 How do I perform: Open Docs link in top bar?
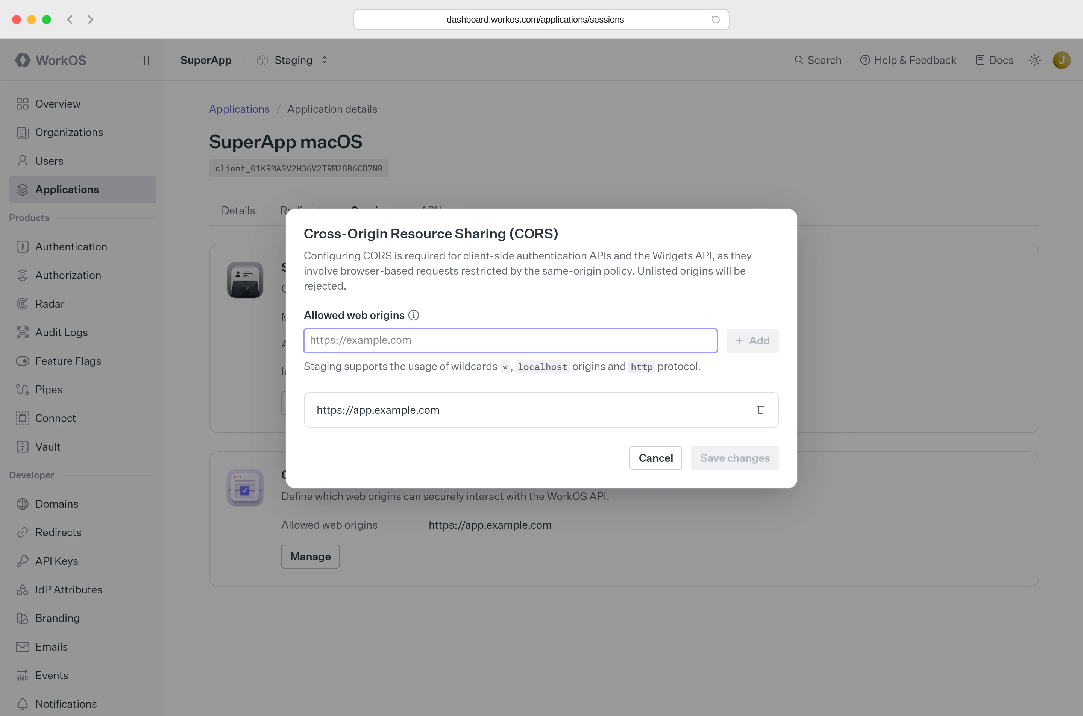994,60
